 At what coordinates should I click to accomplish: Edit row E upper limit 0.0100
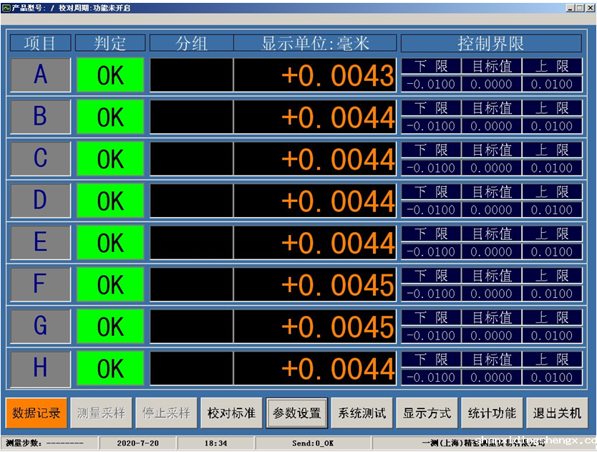tap(552, 252)
